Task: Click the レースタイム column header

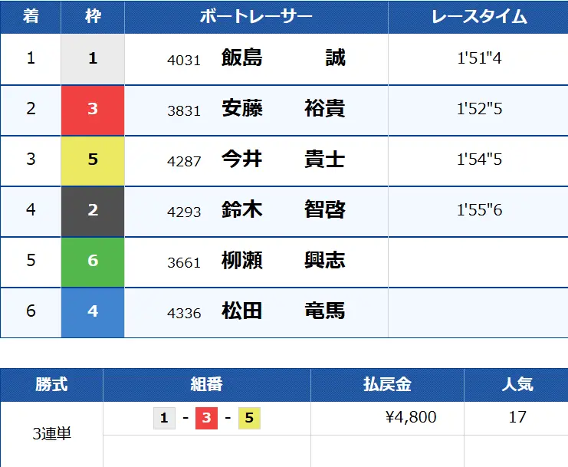Action: pyautogui.click(x=478, y=17)
